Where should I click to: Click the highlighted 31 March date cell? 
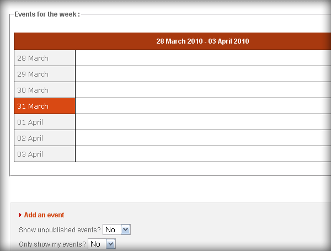(44, 106)
